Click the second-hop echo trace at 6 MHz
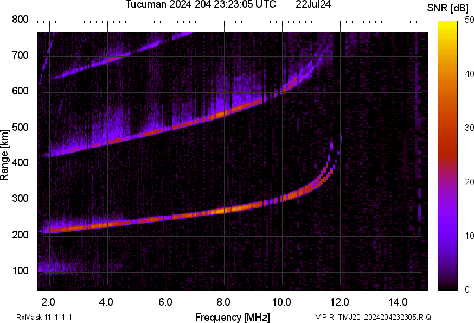This screenshot has height=323, width=474. click(165, 130)
